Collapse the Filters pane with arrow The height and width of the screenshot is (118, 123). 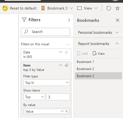coord(69,20)
